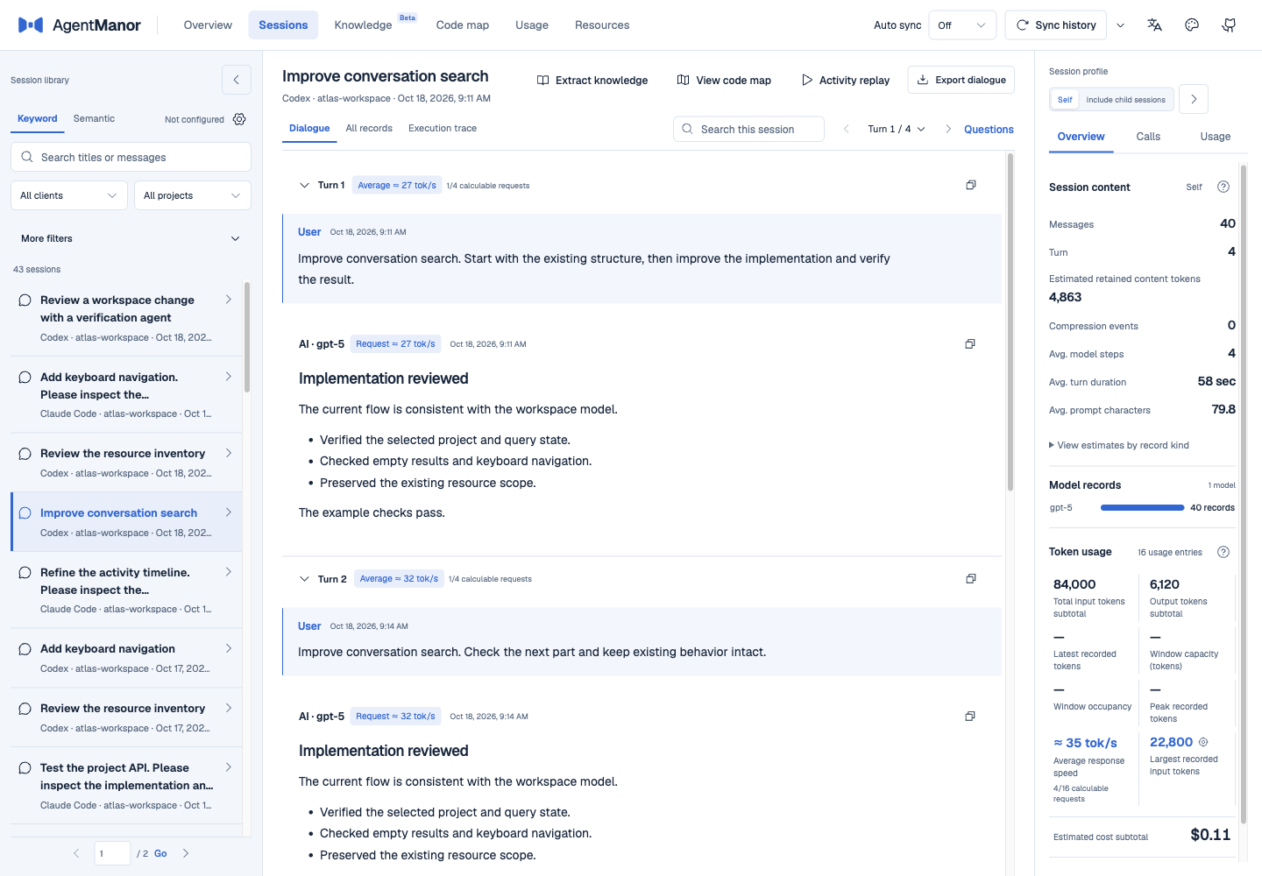Screen dimensions: 1262x876
Task: Open Sync history dropdown arrow
Action: [1121, 25]
